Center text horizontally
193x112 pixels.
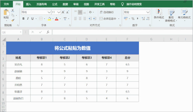coord(80,19)
